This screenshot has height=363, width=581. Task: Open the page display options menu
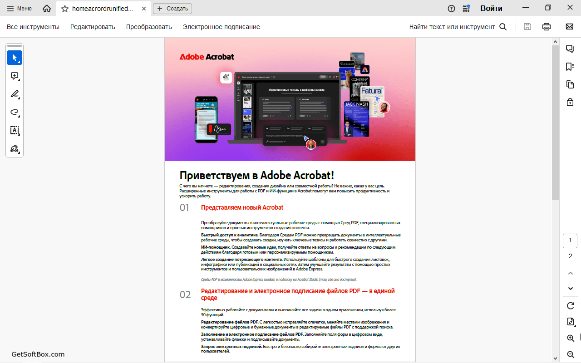coord(571,322)
